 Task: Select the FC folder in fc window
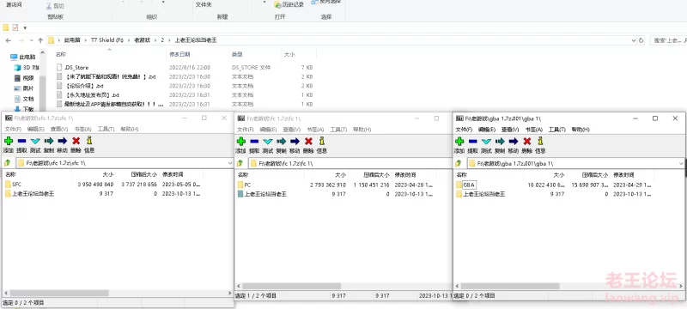(245, 185)
